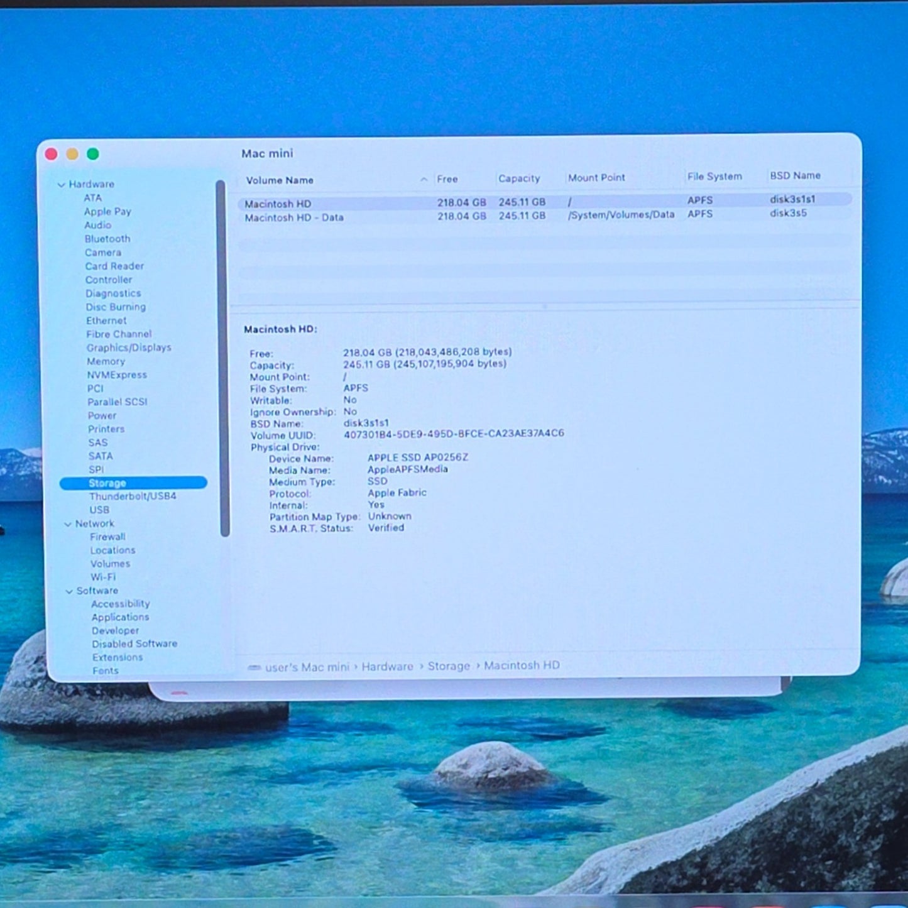The height and width of the screenshot is (908, 908).
Task: Open Accessibility under Software
Action: pyautogui.click(x=121, y=604)
